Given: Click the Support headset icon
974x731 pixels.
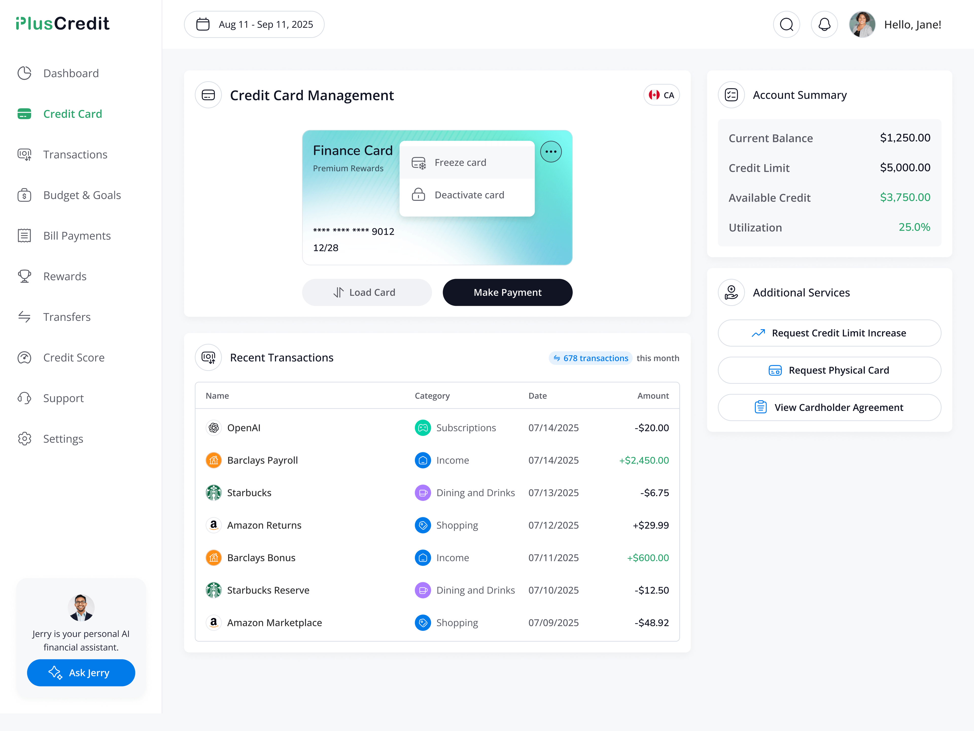Looking at the screenshot, I should click(24, 398).
